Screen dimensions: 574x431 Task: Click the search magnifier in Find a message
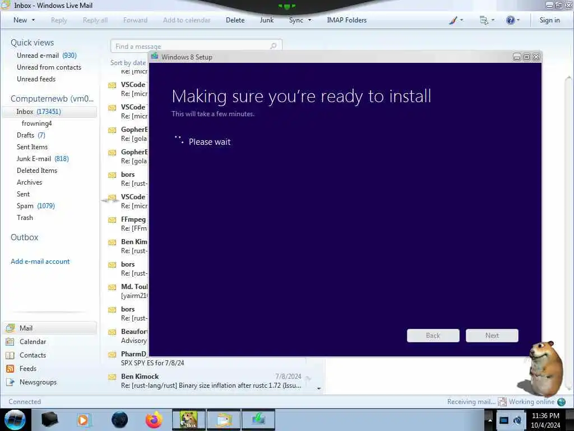tap(273, 46)
